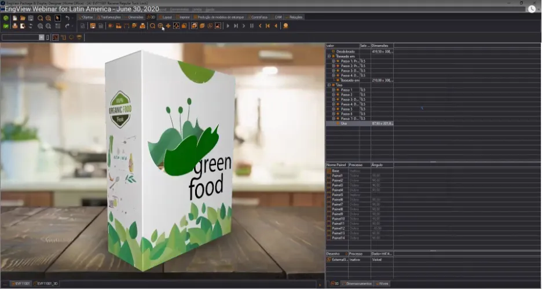The width and height of the screenshot is (542, 289).
Task: Open the Dimensionamentos bottom tab
Action: 357,284
